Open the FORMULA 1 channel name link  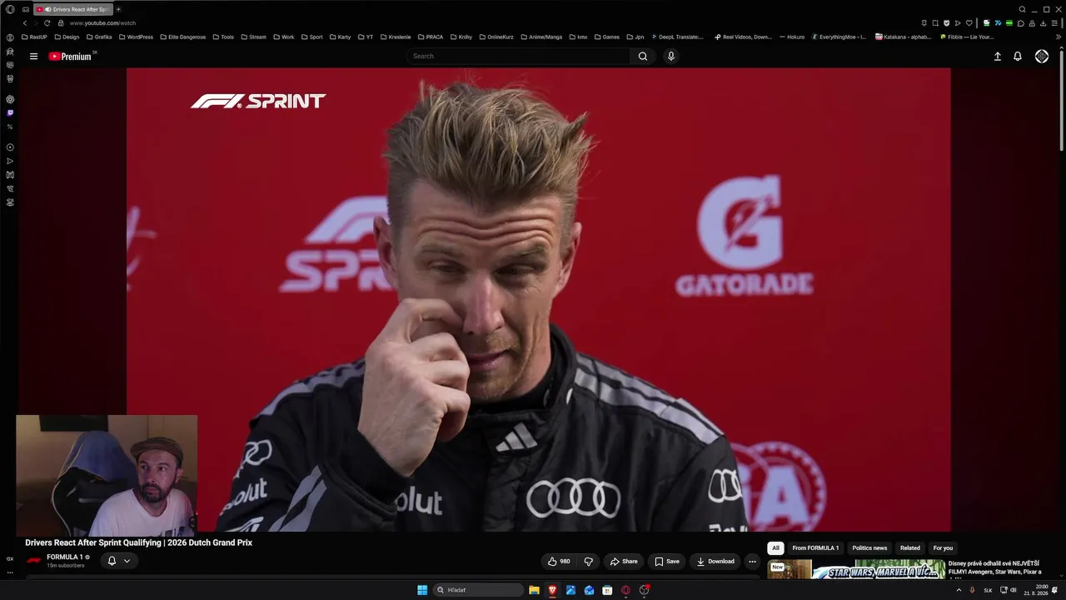(x=64, y=557)
